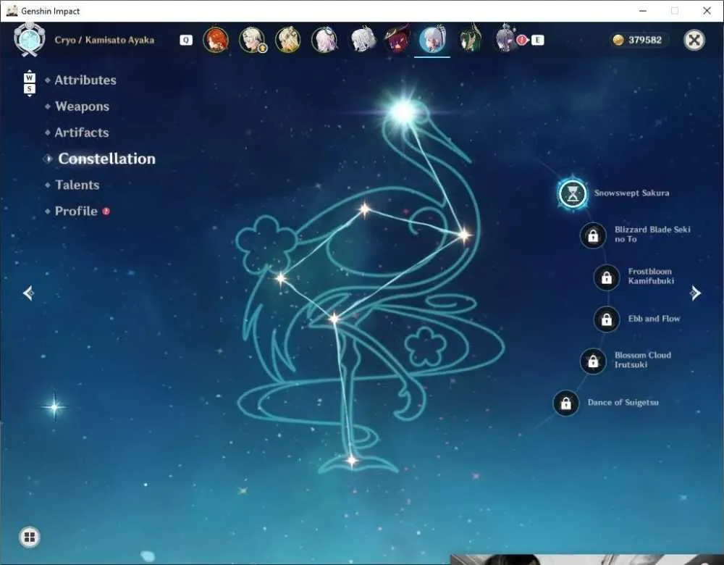Click the Cryo element emblem
The width and height of the screenshot is (724, 565).
point(30,39)
